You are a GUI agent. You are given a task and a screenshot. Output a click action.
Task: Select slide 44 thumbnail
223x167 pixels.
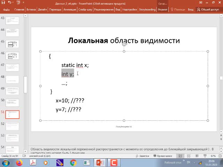13,32
